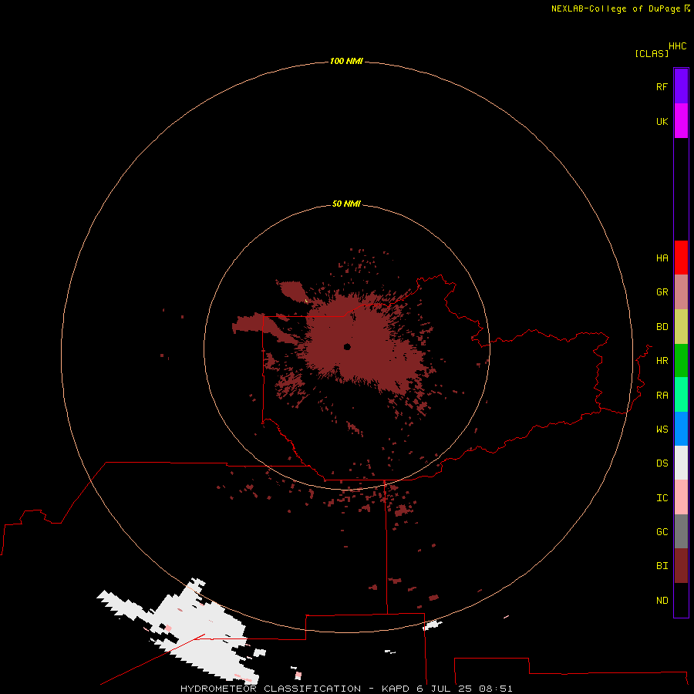This screenshot has width=694, height=694.
Task: Click the UK magenta legend swatch
Action: [x=681, y=121]
